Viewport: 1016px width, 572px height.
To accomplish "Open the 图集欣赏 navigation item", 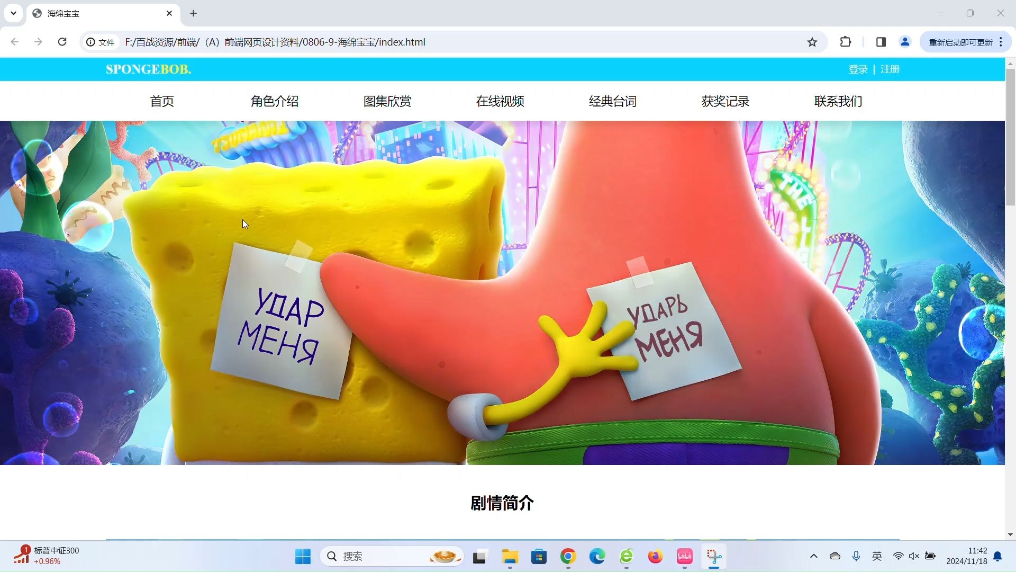I will [387, 101].
